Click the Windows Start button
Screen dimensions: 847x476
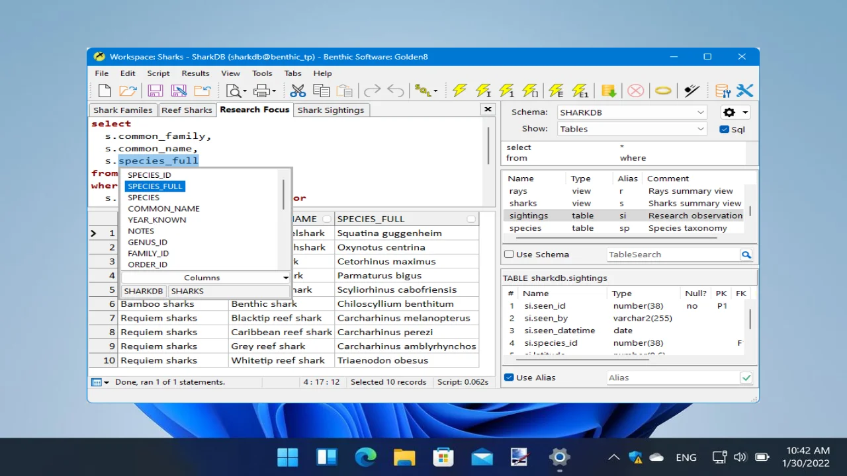(x=288, y=457)
